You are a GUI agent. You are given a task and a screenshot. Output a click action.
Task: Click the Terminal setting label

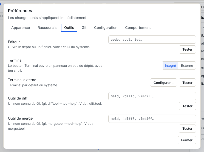coord(15,60)
